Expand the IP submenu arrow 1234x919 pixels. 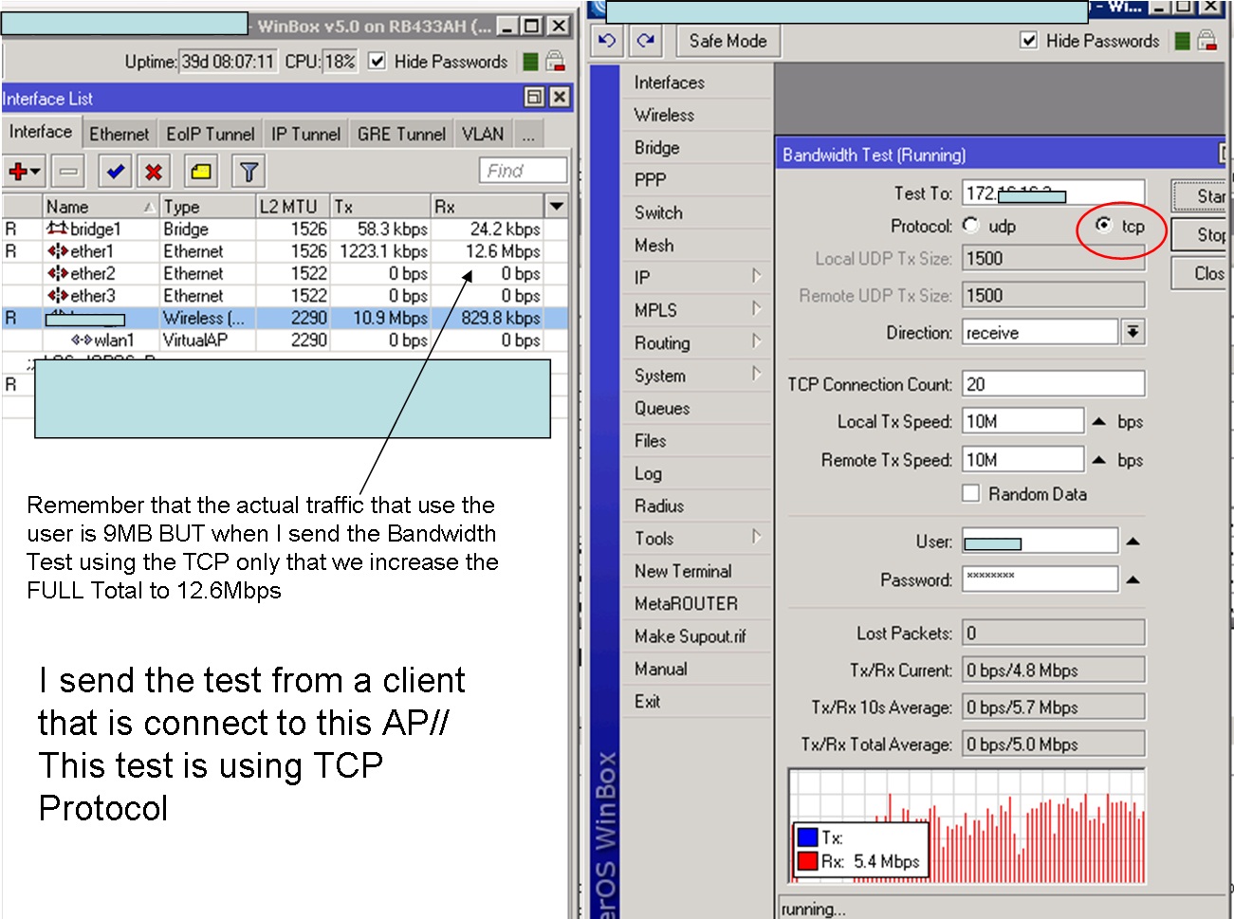[x=756, y=276]
